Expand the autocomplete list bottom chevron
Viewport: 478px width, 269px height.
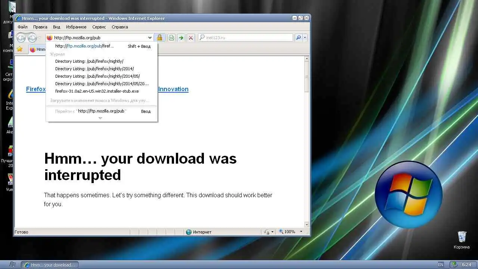point(100,118)
